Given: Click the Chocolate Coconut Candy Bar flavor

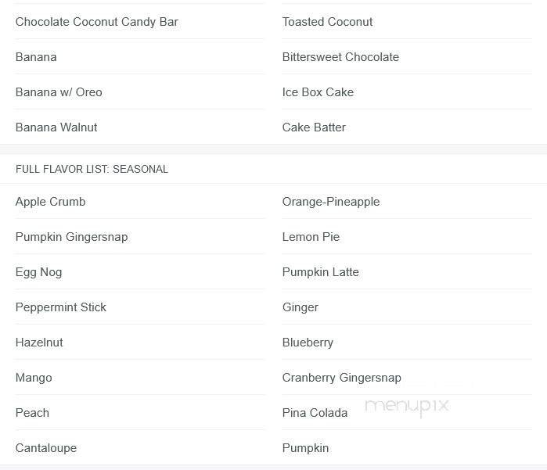Looking at the screenshot, I should point(97,22).
